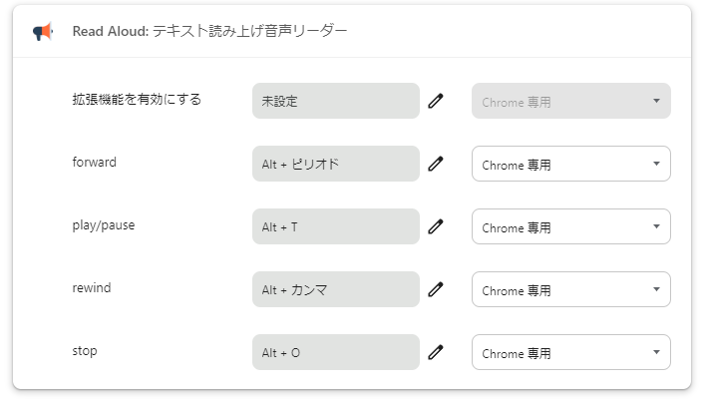704x399 pixels.
Task: Click the play/pause command label
Action: point(104,225)
